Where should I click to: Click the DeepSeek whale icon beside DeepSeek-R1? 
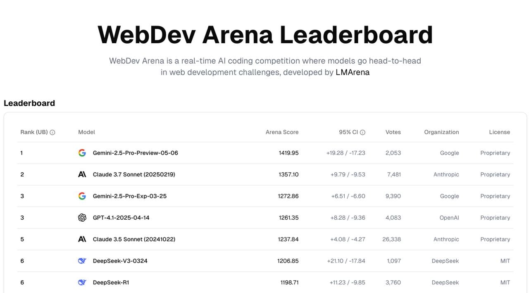click(82, 282)
